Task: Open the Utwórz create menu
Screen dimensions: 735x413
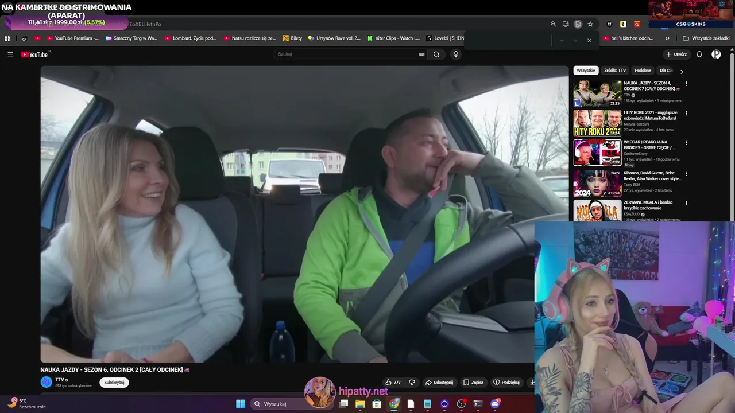Action: click(676, 54)
